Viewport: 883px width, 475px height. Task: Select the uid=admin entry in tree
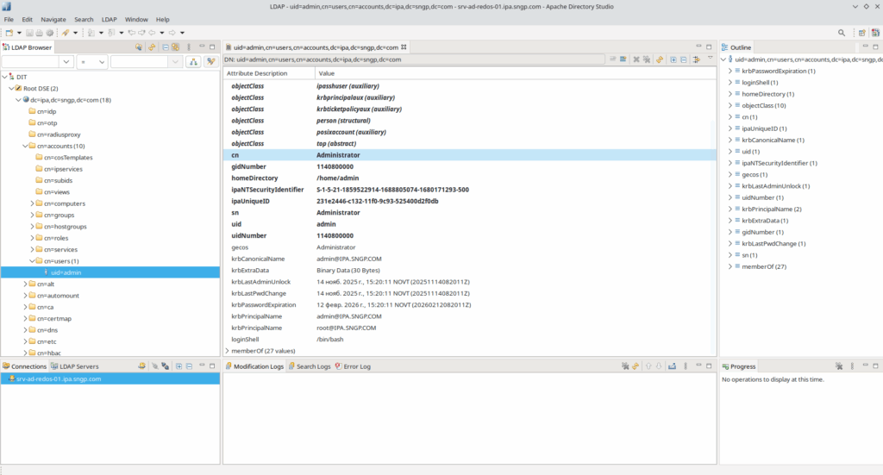(66, 272)
